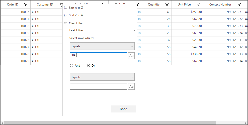
Task: Choose Sort A to Z menu entry
Action: 76,8
